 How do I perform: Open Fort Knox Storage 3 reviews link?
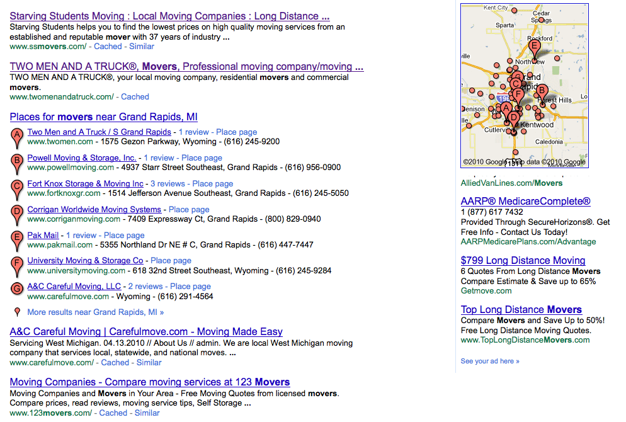click(168, 184)
